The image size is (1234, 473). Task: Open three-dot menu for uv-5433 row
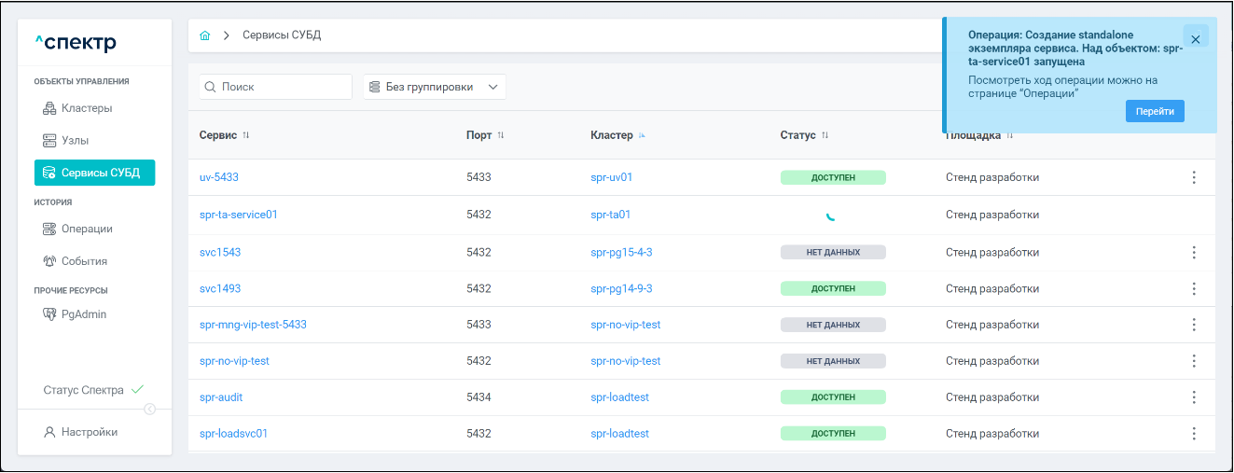click(x=1194, y=177)
